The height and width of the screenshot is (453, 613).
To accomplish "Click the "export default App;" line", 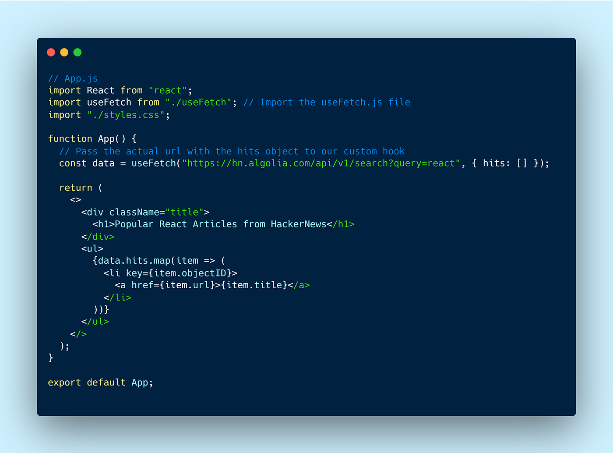I will pos(101,382).
